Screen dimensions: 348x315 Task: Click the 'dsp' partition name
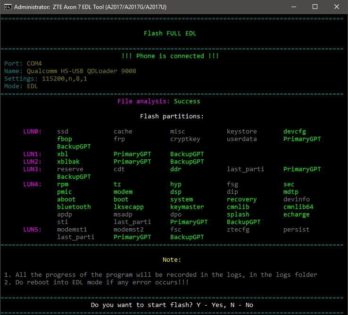(176, 192)
